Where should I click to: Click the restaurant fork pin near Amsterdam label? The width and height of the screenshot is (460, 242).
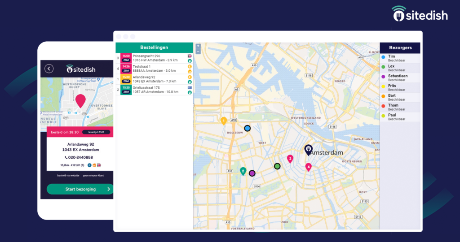click(308, 150)
